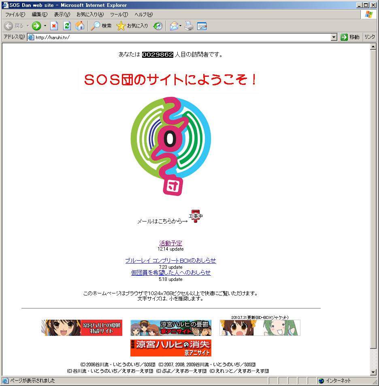Click the IE page icon in the address bar
379x386 pixels.
(31, 37)
